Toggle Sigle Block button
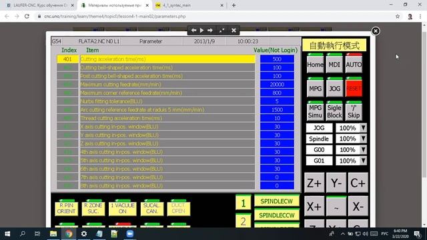427x240 pixels. pos(334,111)
